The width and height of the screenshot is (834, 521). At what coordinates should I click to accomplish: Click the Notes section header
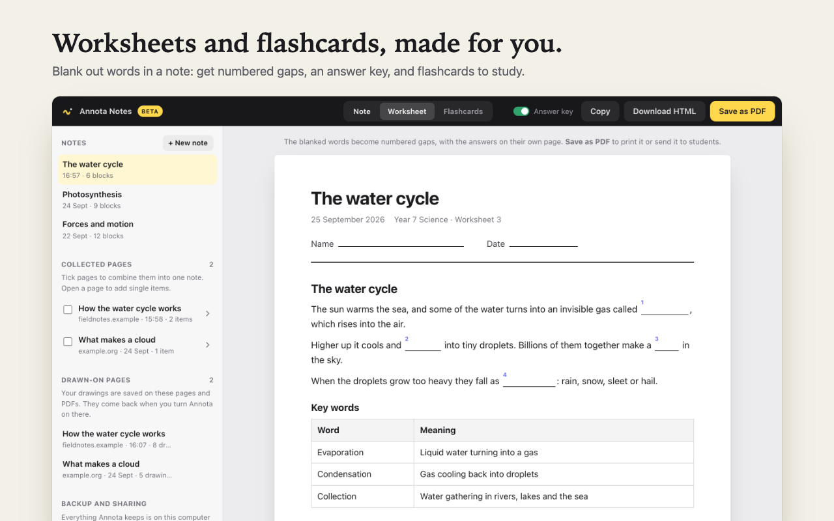point(74,143)
